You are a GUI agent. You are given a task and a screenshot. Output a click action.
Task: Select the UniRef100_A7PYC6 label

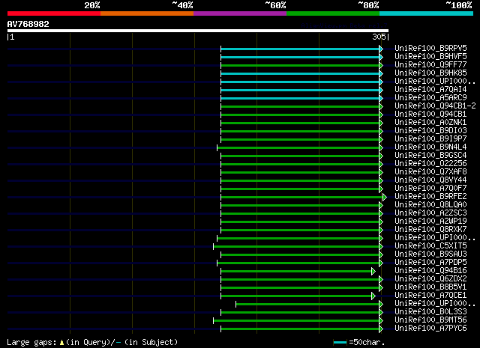(x=430, y=329)
